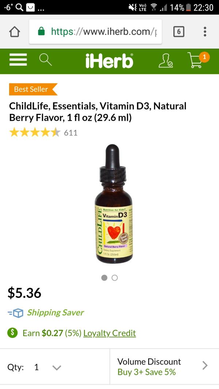Tap the iHerb logo to go home

click(x=109, y=61)
